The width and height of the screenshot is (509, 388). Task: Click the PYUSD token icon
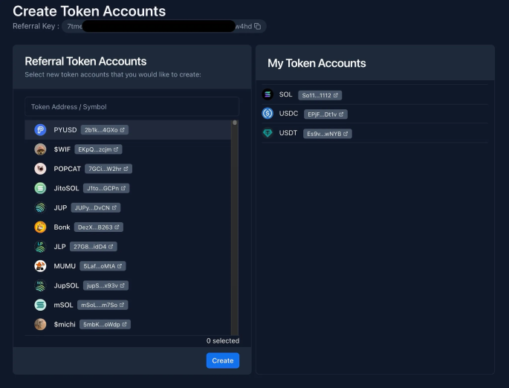tap(40, 129)
